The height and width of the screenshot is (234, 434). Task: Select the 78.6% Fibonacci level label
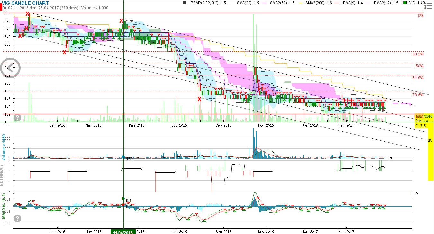(418, 95)
